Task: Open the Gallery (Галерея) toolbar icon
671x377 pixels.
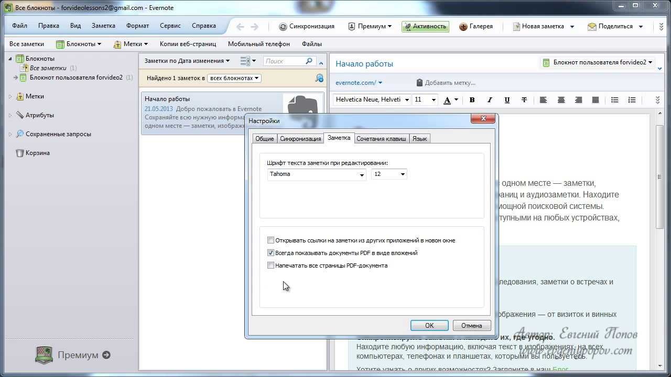Action: tap(463, 26)
